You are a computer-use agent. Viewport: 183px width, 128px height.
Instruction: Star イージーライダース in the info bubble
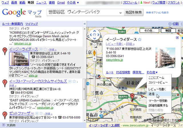(140, 40)
